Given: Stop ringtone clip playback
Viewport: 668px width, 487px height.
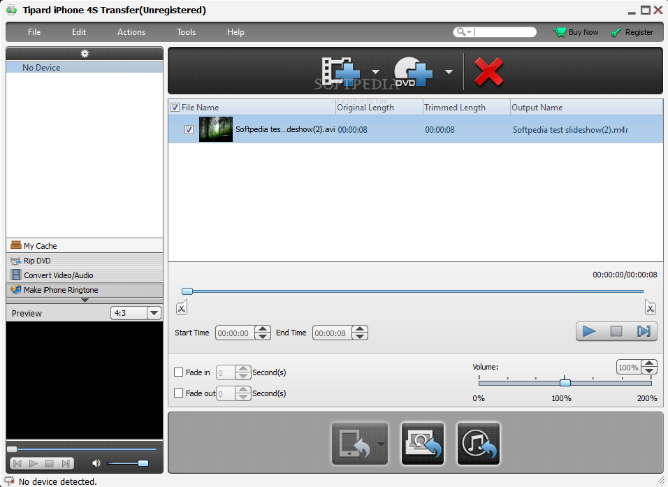Looking at the screenshot, I should [616, 331].
